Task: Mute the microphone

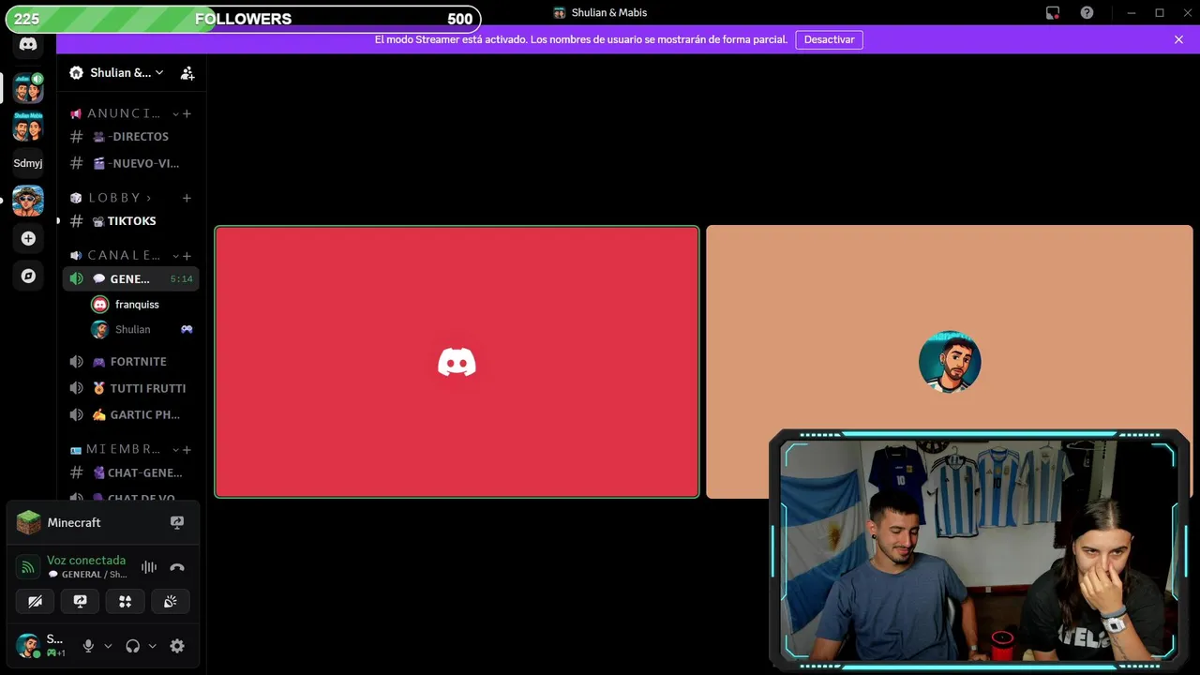Action: [x=88, y=646]
